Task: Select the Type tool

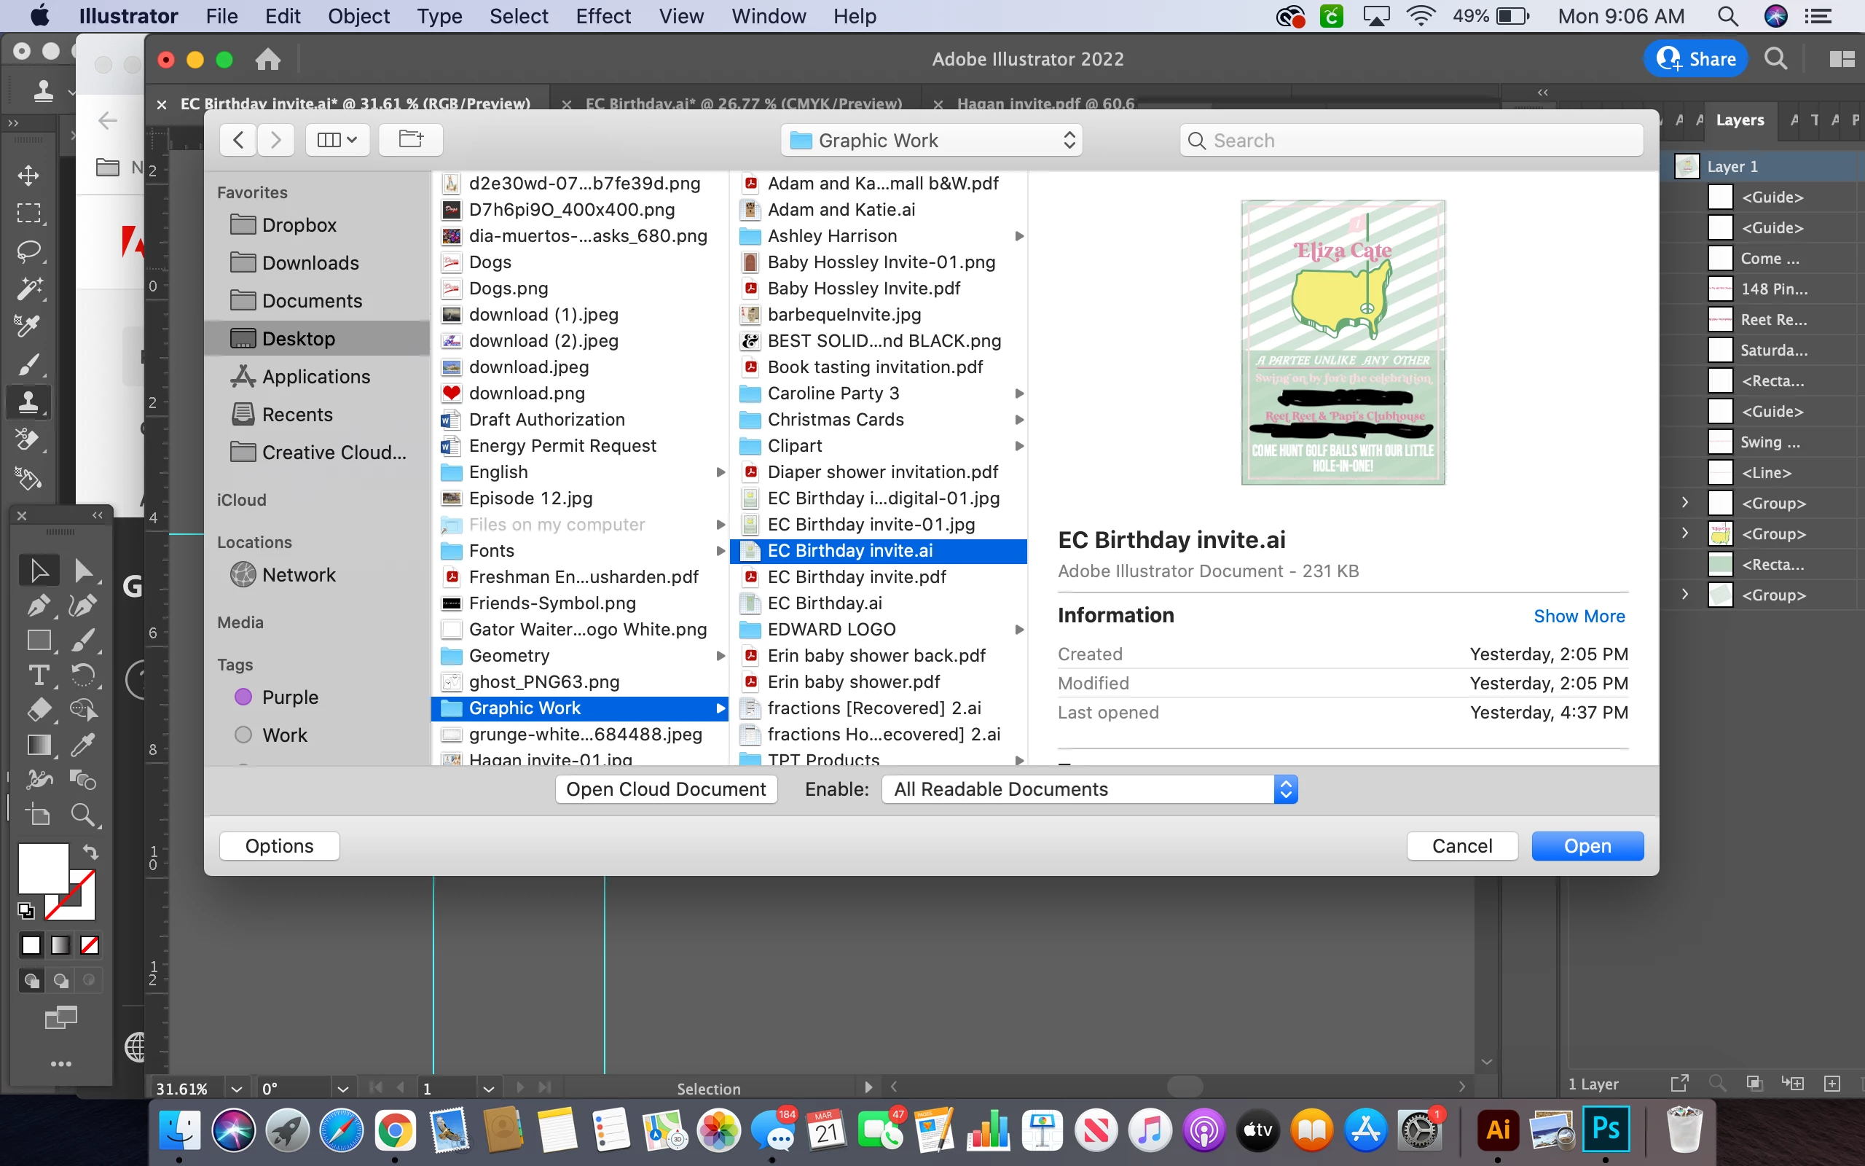Action: click(39, 676)
